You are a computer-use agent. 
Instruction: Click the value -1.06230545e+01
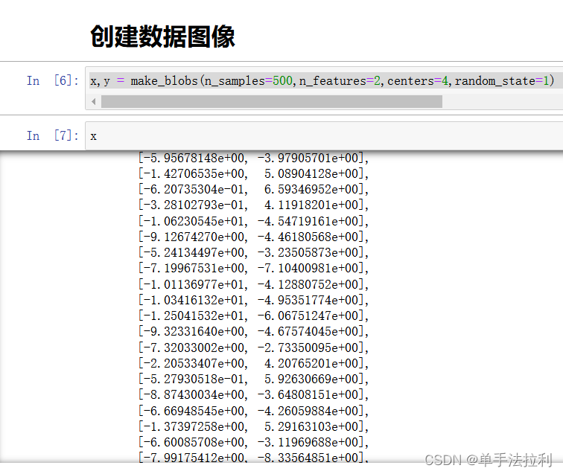194,221
